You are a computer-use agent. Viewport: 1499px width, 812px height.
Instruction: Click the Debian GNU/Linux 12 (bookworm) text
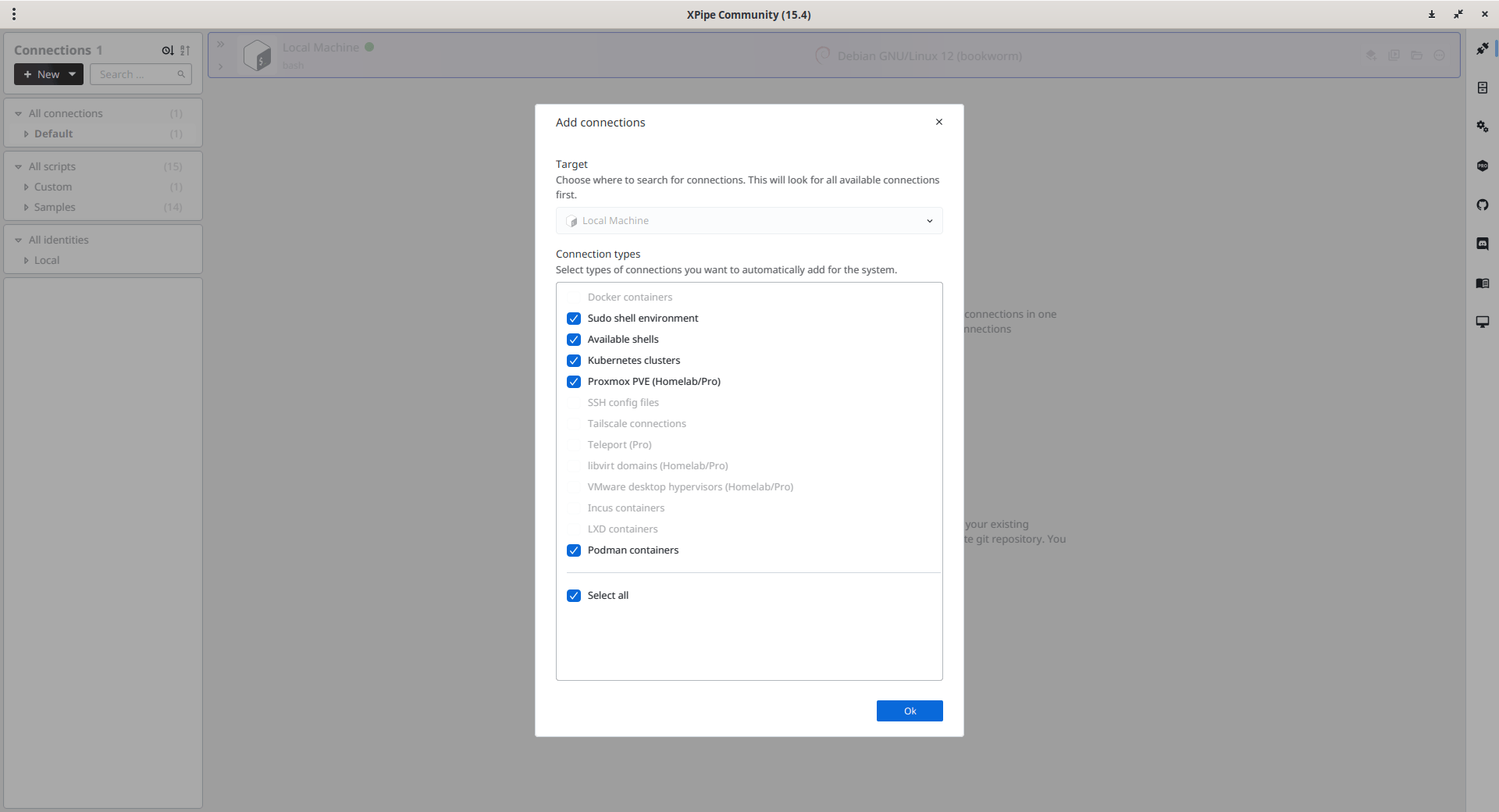pyautogui.click(x=929, y=56)
